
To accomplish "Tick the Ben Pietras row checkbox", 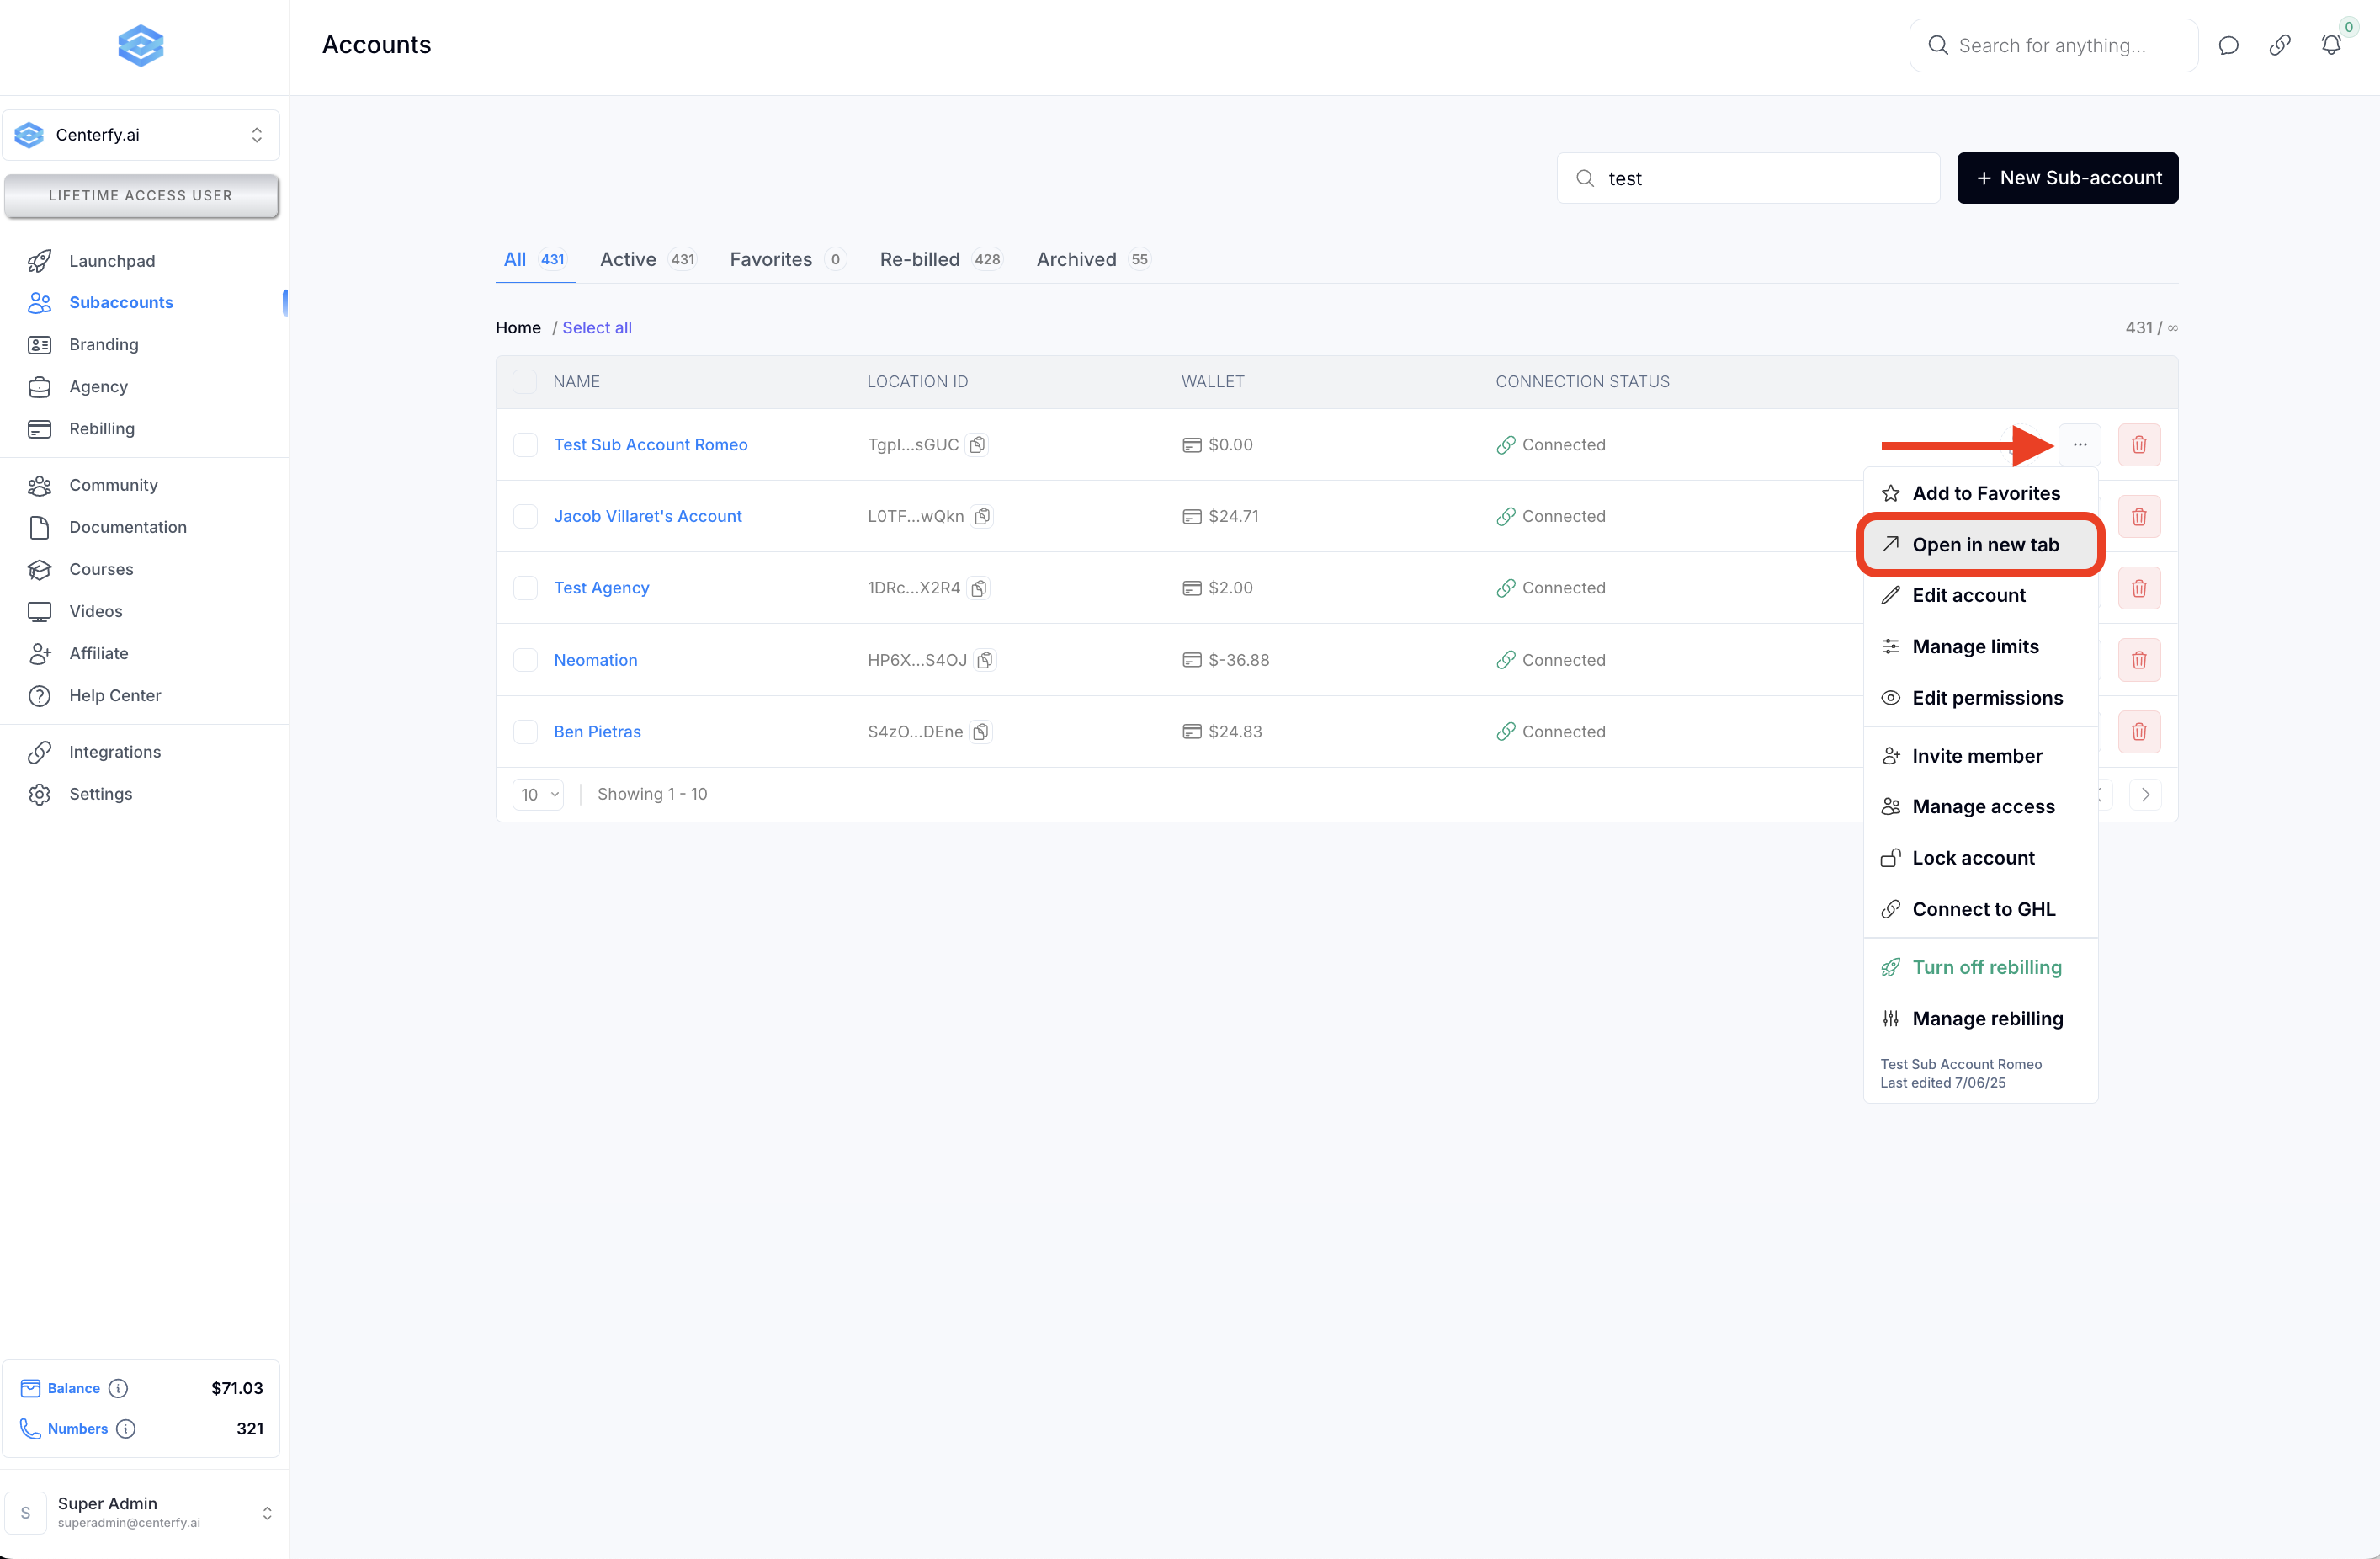I will [525, 732].
